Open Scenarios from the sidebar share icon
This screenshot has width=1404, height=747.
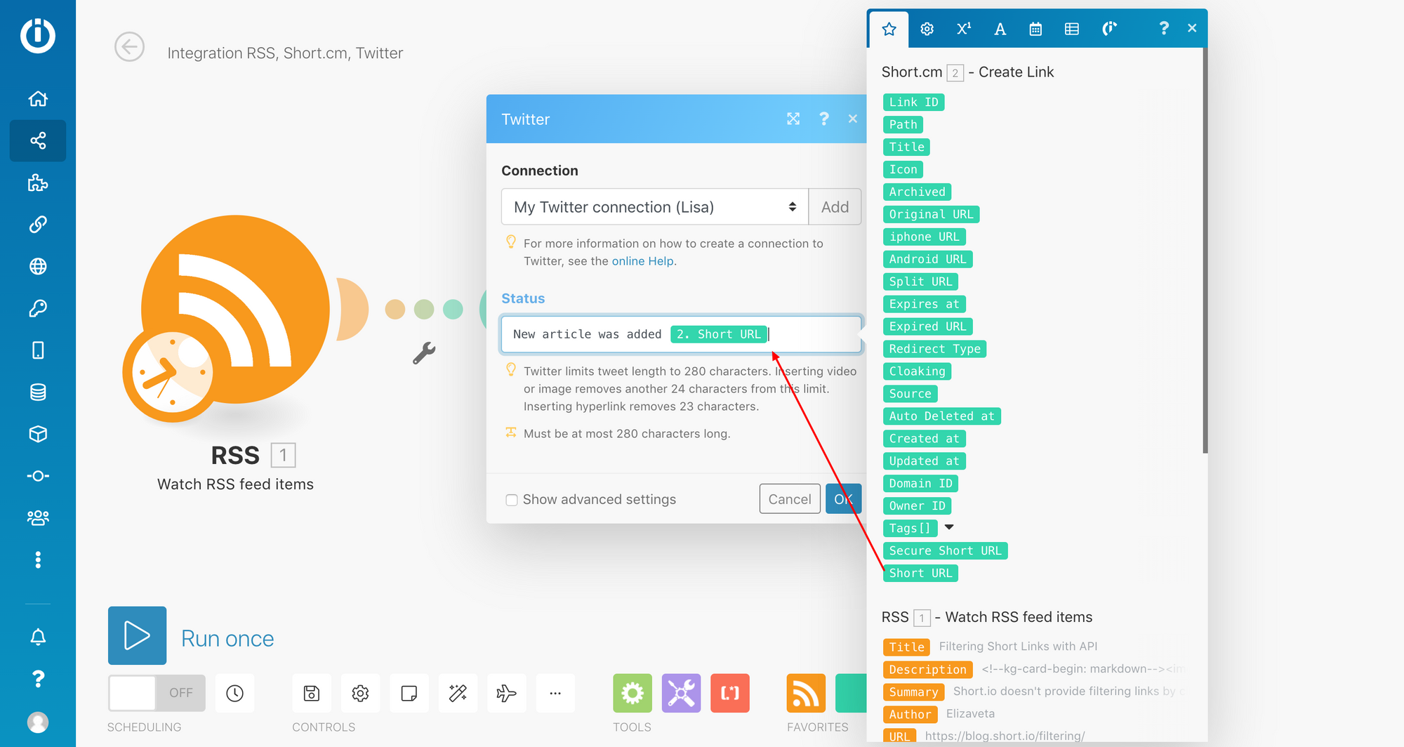click(x=38, y=141)
